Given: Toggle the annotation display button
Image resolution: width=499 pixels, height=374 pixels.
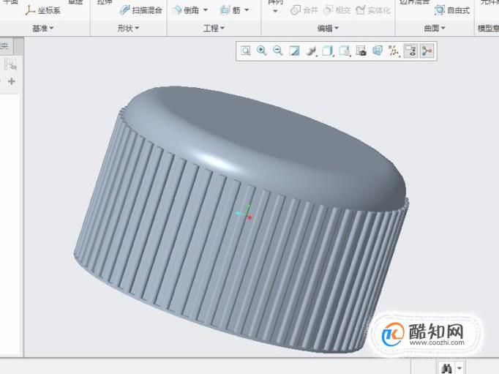Looking at the screenshot, I should [x=410, y=51].
